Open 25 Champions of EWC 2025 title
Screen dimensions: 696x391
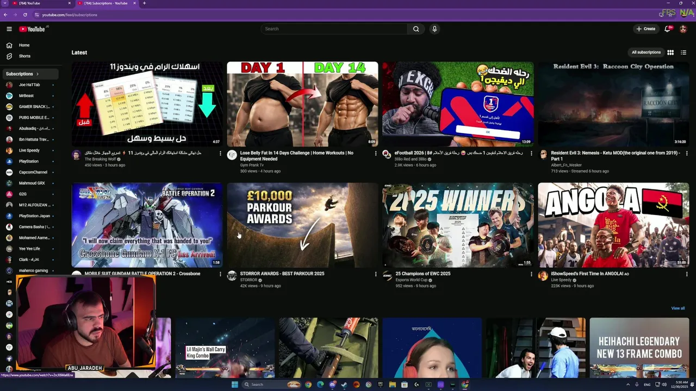coord(423,274)
